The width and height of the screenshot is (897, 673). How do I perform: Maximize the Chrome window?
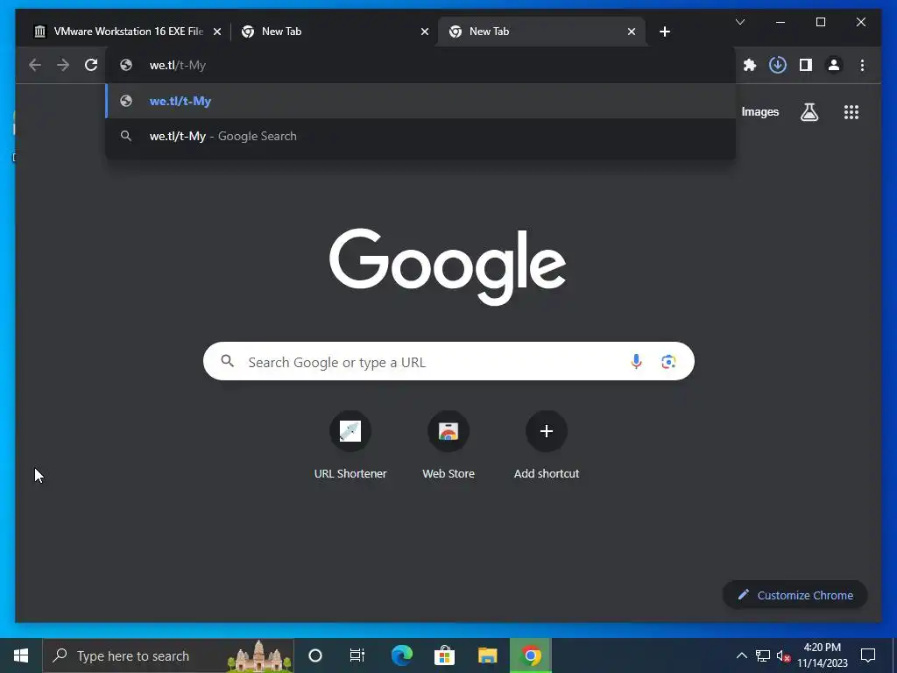point(820,22)
